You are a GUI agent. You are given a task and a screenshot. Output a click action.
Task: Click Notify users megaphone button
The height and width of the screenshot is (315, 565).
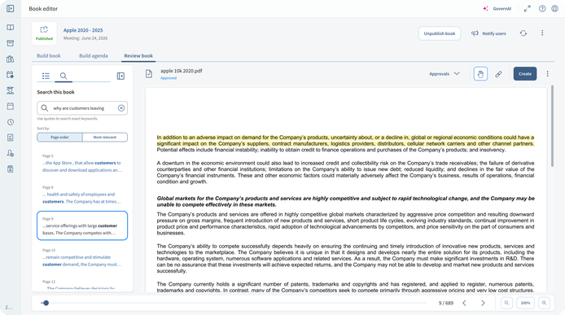[x=488, y=33]
